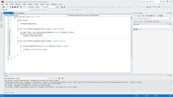Open the WINDOW menu
The height and width of the screenshot is (97, 173).
pos(54,4)
